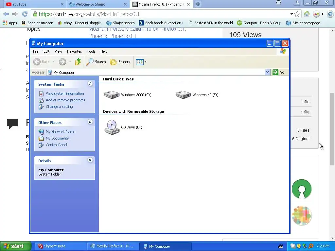The width and height of the screenshot is (335, 251).
Task: Toggle the Folders pane button
Action: [120, 62]
